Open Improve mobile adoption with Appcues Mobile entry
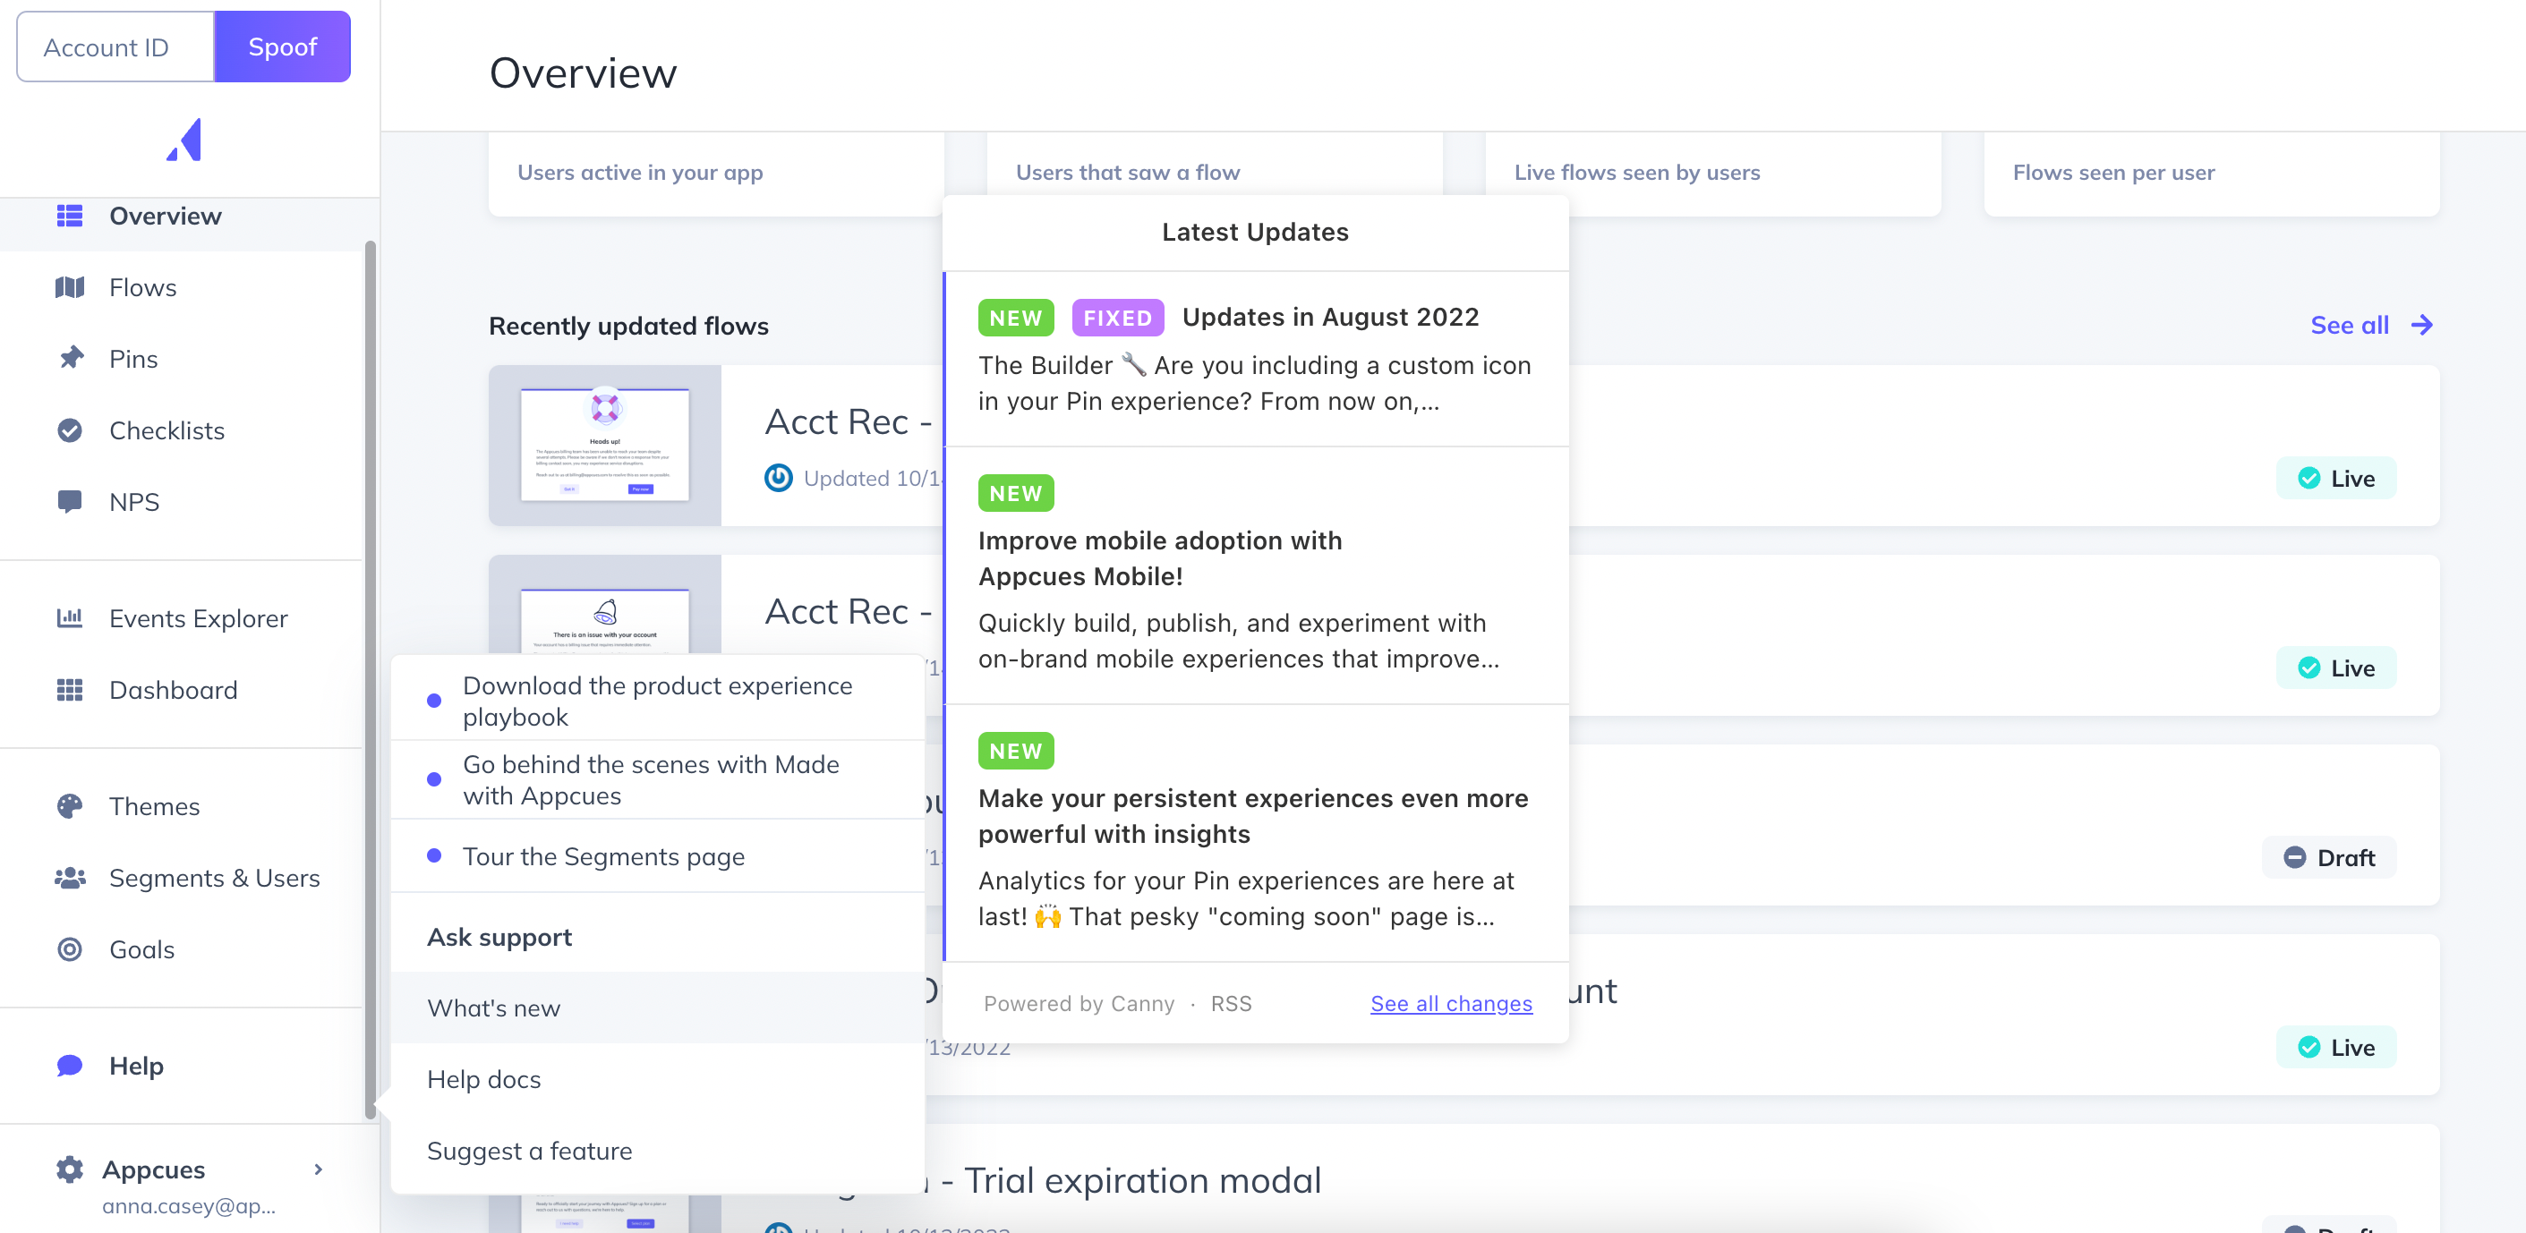The image size is (2526, 1233). point(1256,575)
